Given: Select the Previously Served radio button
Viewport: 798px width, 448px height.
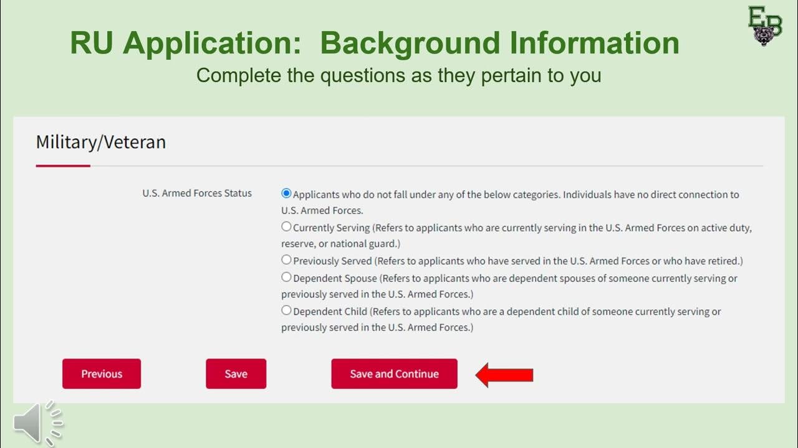Looking at the screenshot, I should 286,260.
